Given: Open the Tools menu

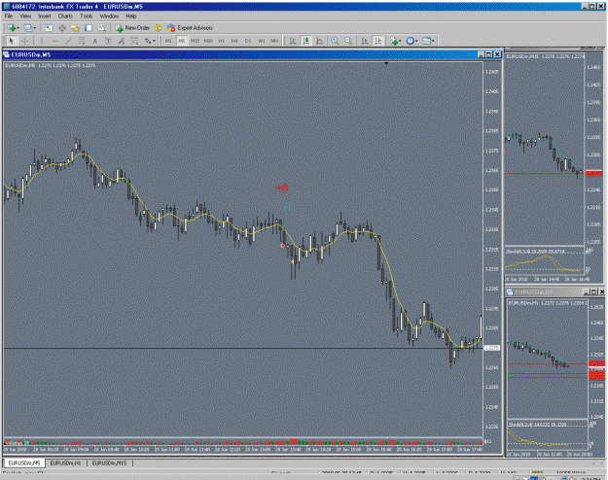Looking at the screenshot, I should tap(86, 16).
